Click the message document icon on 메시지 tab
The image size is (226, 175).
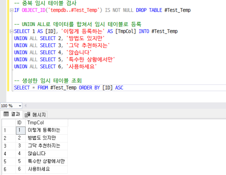27,115
